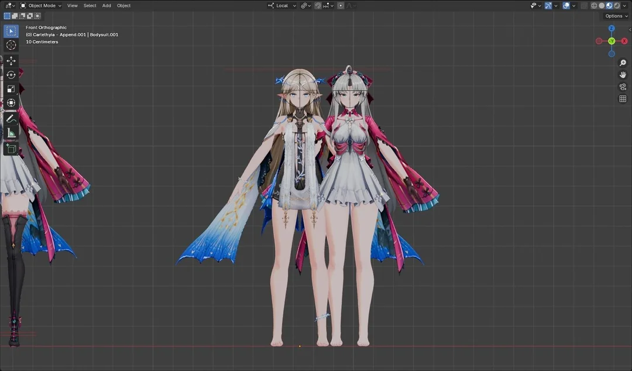Toggle snapping magnet
Image resolution: width=632 pixels, height=371 pixels.
(x=318, y=6)
